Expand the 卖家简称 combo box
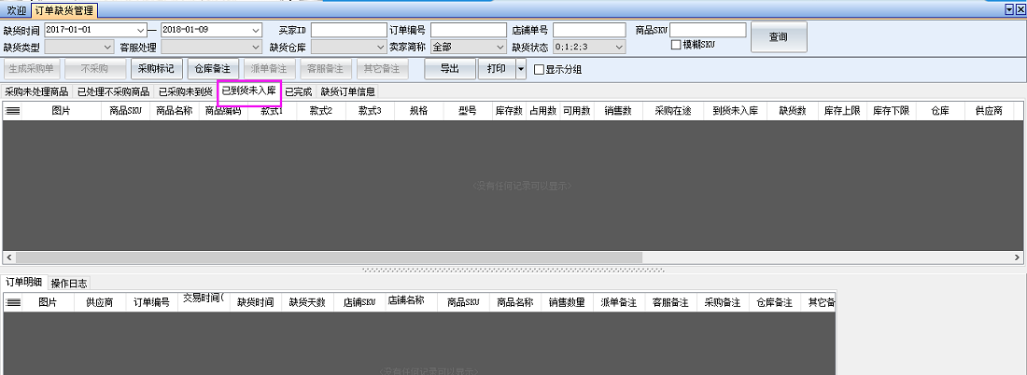The image size is (1027, 375). (x=500, y=46)
